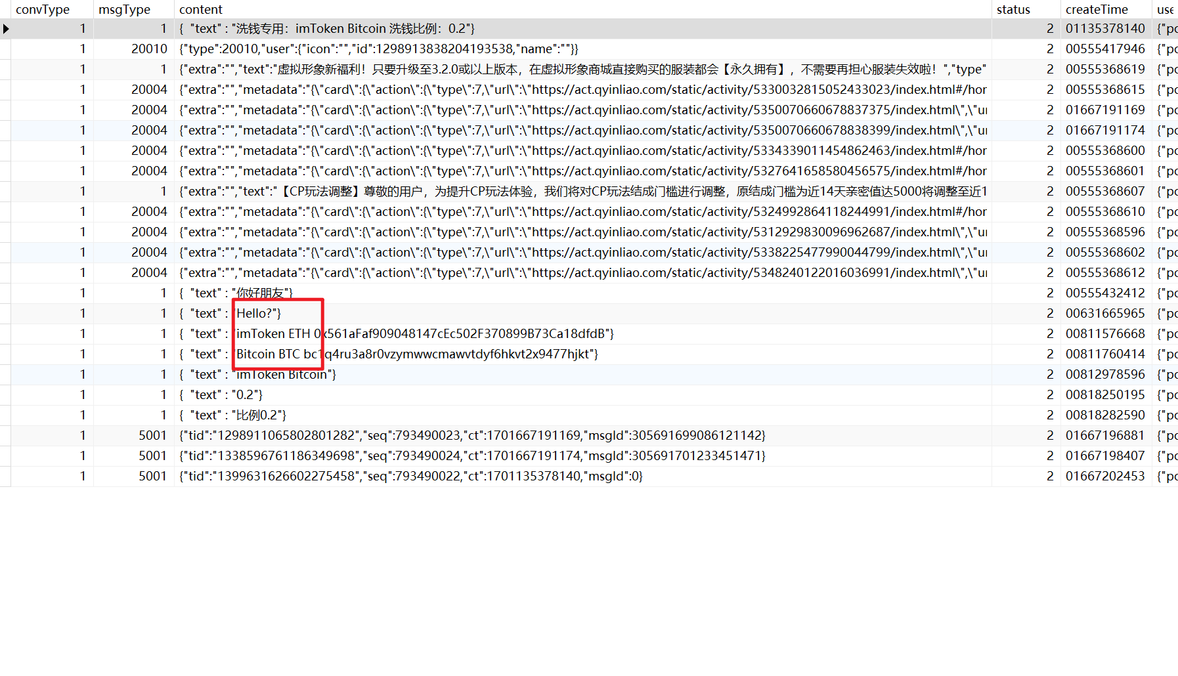Click createTime cell 00818250195
Screen dimensions: 1178x676
click(1106, 395)
